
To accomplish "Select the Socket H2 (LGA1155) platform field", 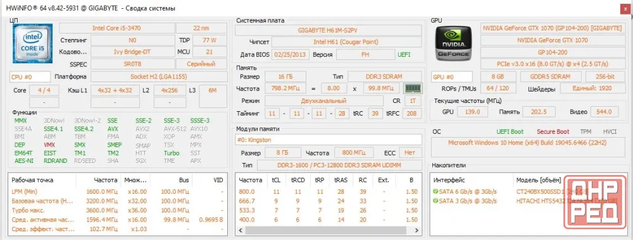I will (x=159, y=76).
